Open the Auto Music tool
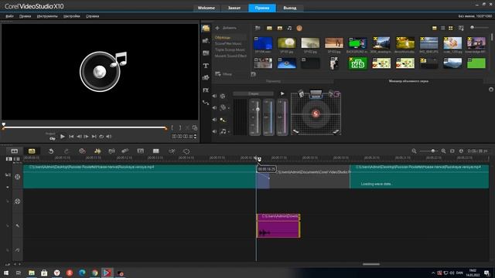Screen dimensions: 495x278 click(111, 151)
